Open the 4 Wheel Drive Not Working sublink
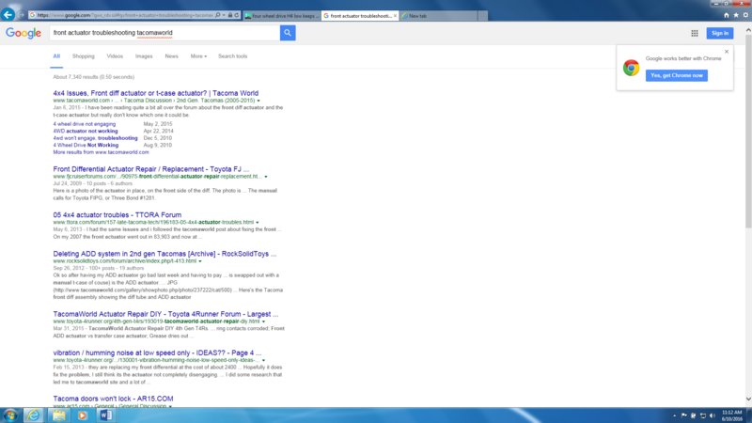This screenshot has width=752, height=423. point(86,145)
